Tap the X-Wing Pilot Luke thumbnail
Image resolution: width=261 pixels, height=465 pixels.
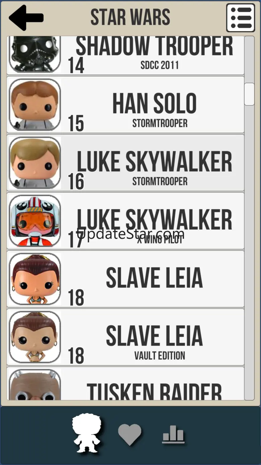coord(35,221)
